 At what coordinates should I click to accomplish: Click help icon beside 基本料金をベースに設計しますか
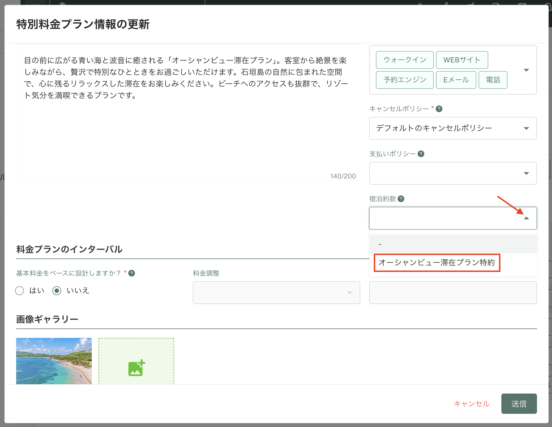(132, 273)
